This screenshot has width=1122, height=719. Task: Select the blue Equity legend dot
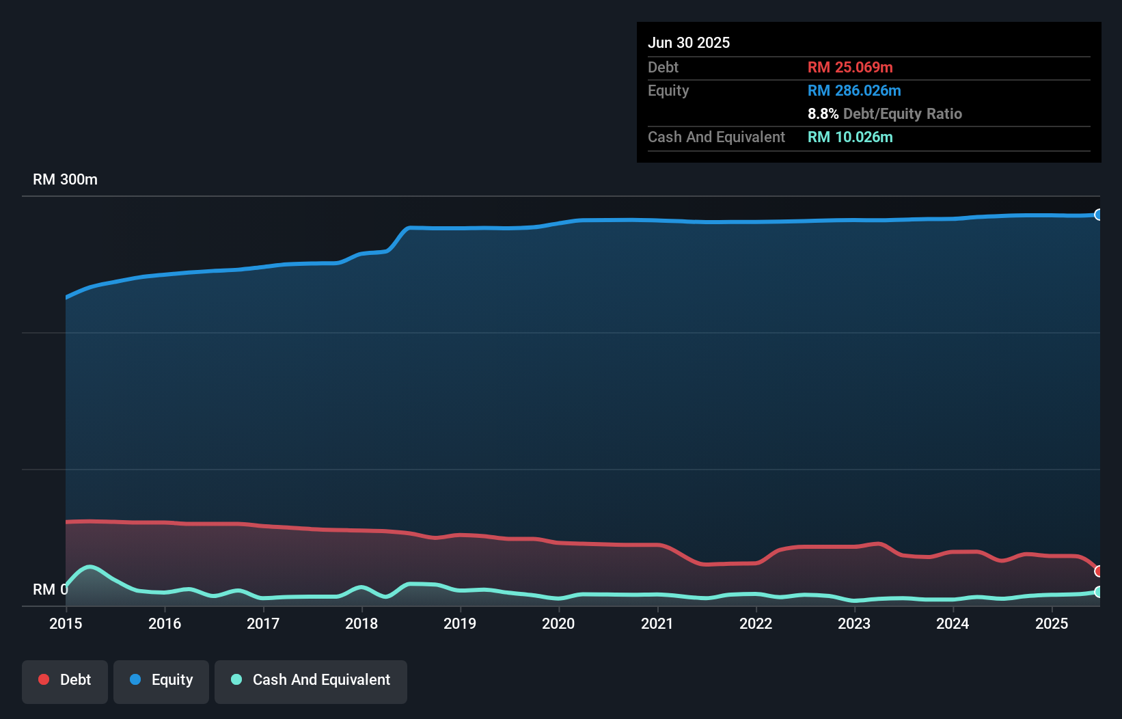(x=136, y=679)
